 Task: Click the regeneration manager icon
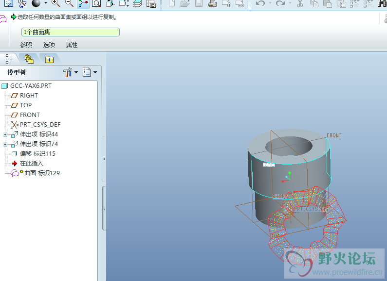coord(368,3)
